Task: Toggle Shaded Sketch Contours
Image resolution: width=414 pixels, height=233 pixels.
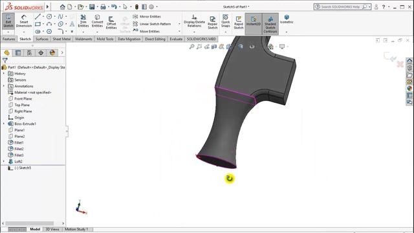Action: pyautogui.click(x=270, y=24)
